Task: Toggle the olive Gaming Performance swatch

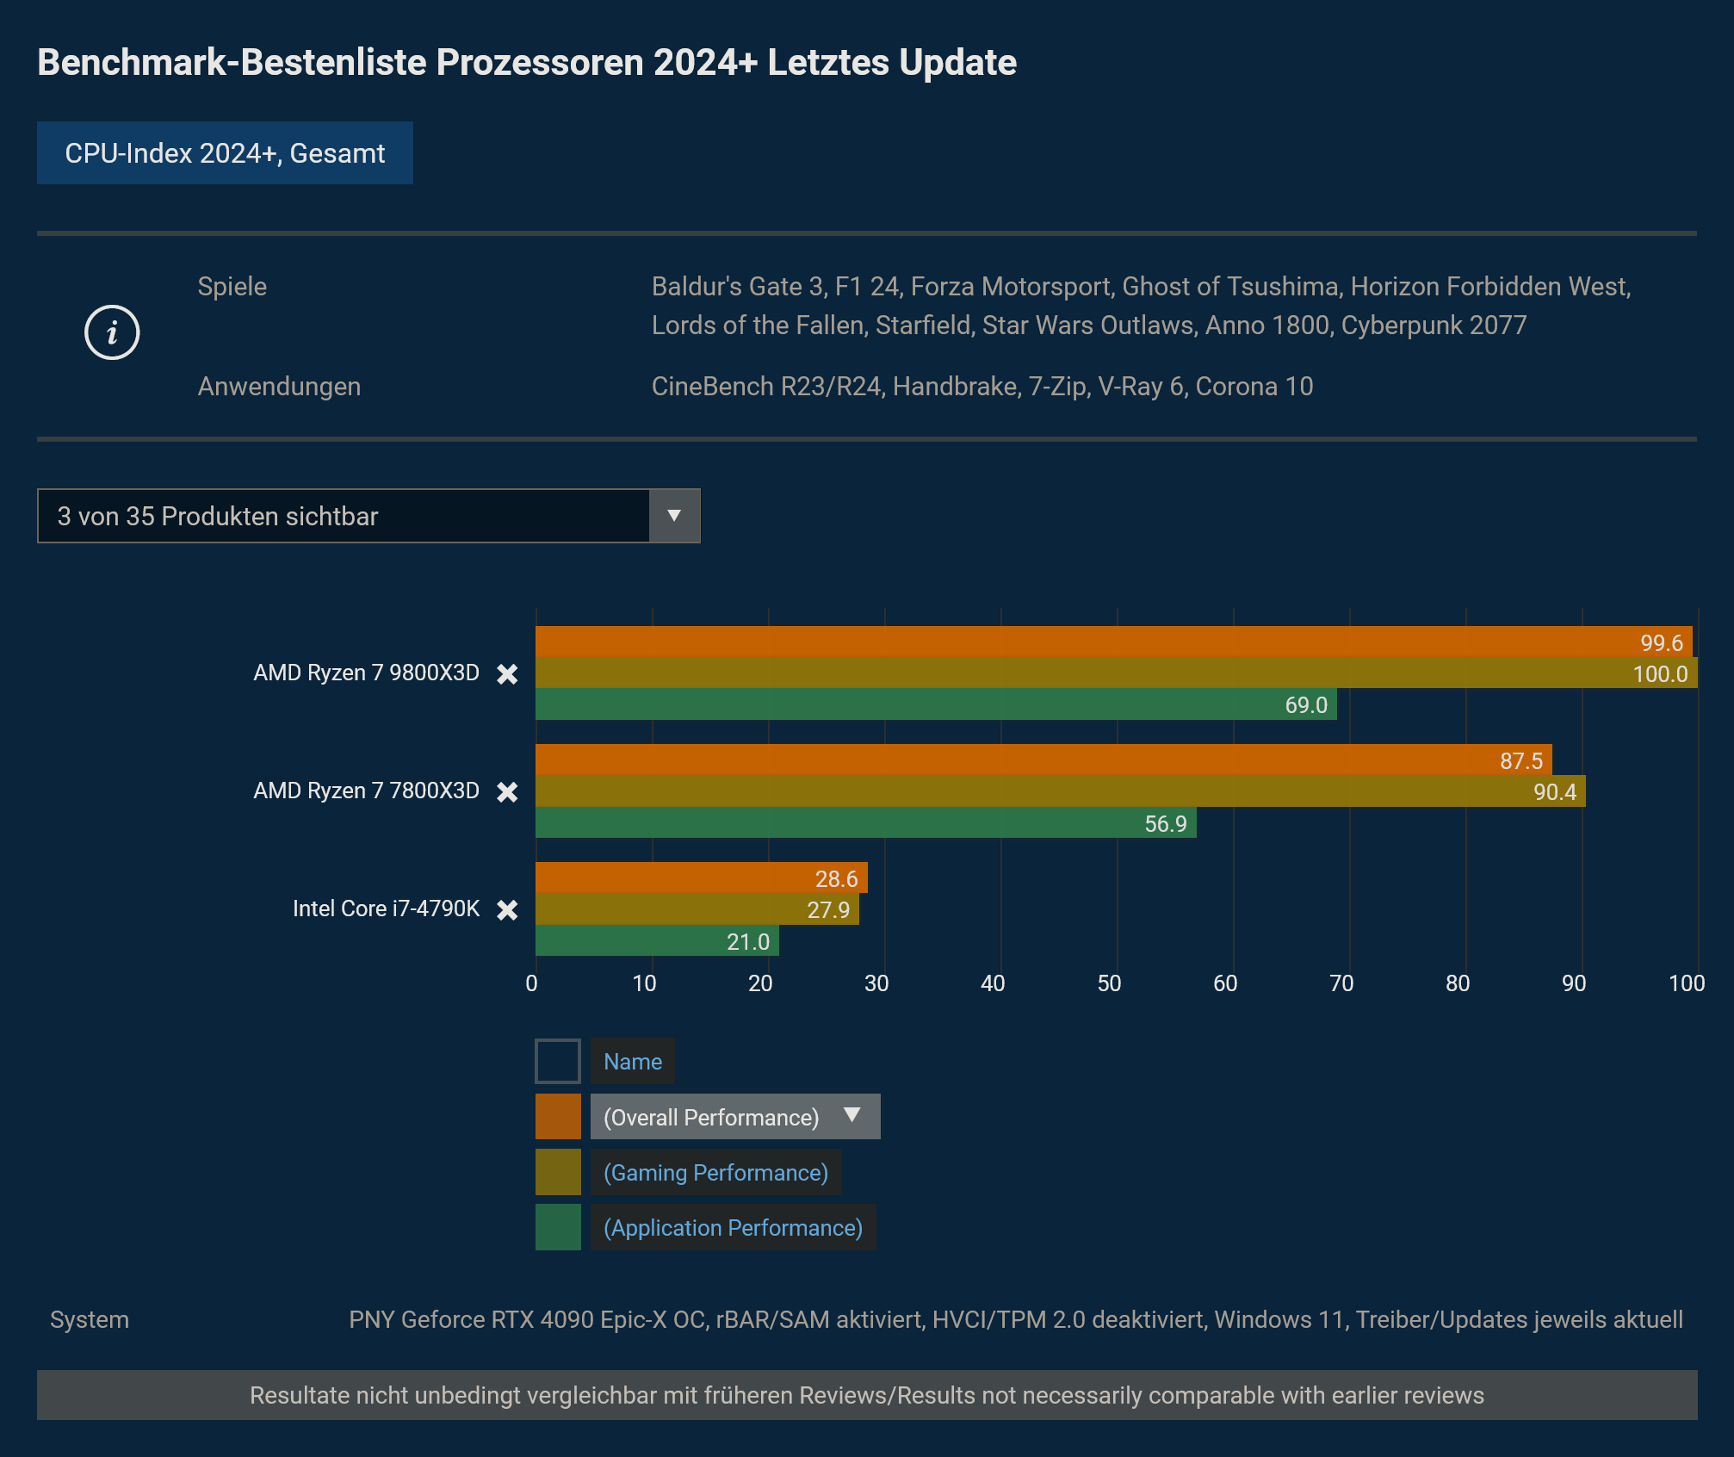Action: pyautogui.click(x=558, y=1172)
